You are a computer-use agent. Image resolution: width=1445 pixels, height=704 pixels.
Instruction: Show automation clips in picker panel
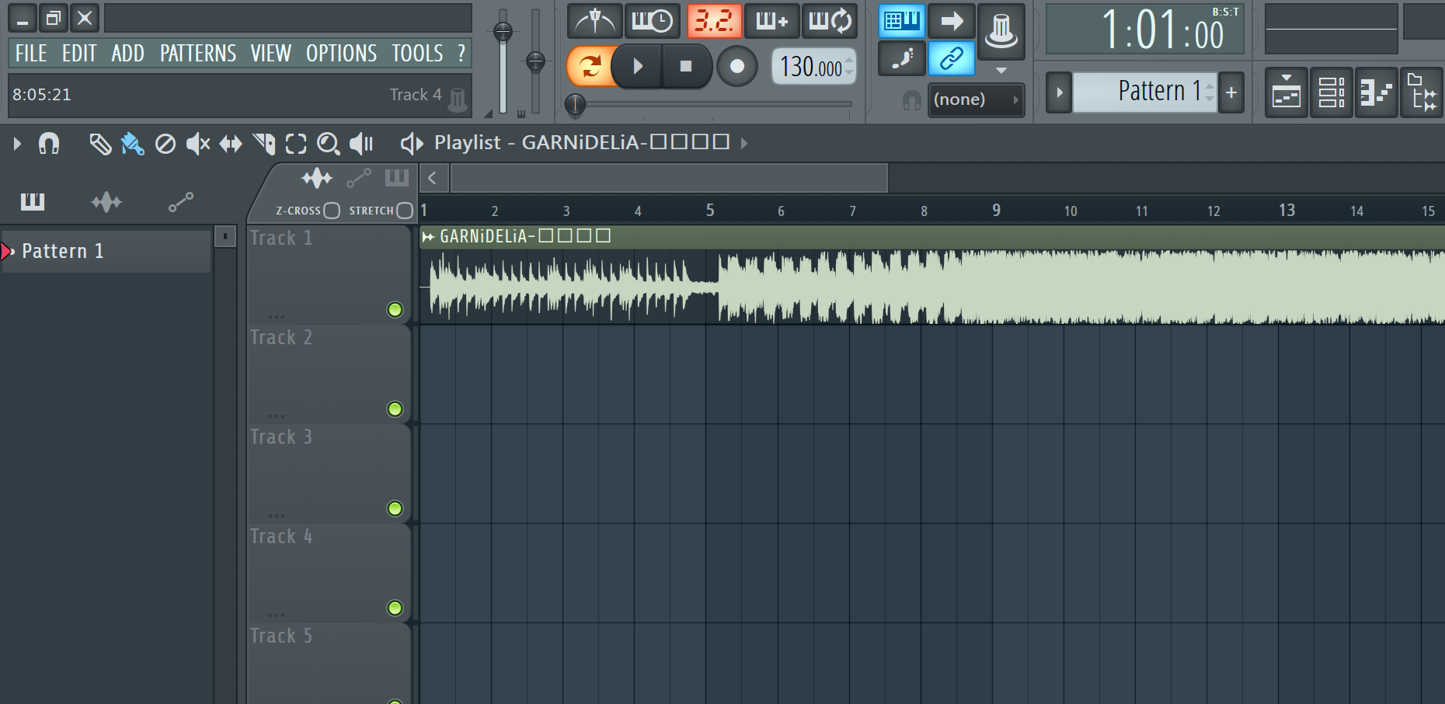click(x=181, y=203)
